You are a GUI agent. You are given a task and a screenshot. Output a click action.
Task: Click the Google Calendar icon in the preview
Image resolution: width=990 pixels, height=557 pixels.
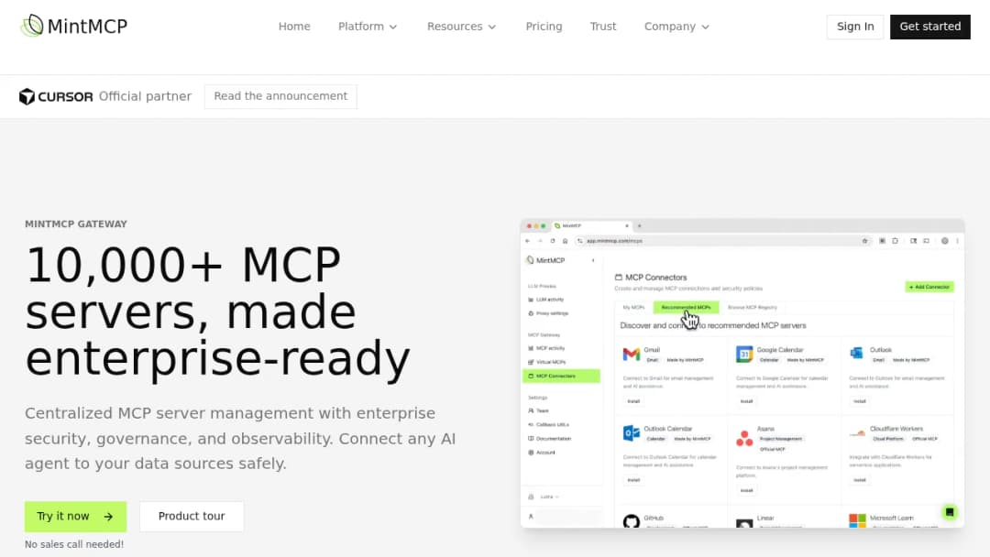coord(744,354)
